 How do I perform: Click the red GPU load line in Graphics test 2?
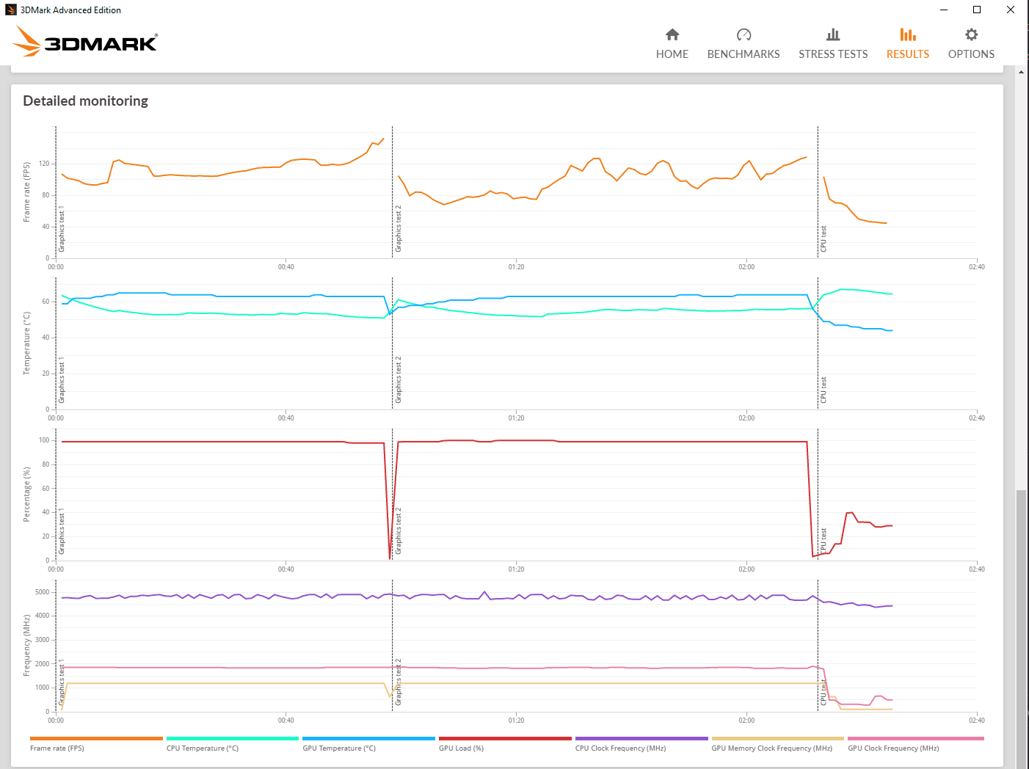[602, 442]
